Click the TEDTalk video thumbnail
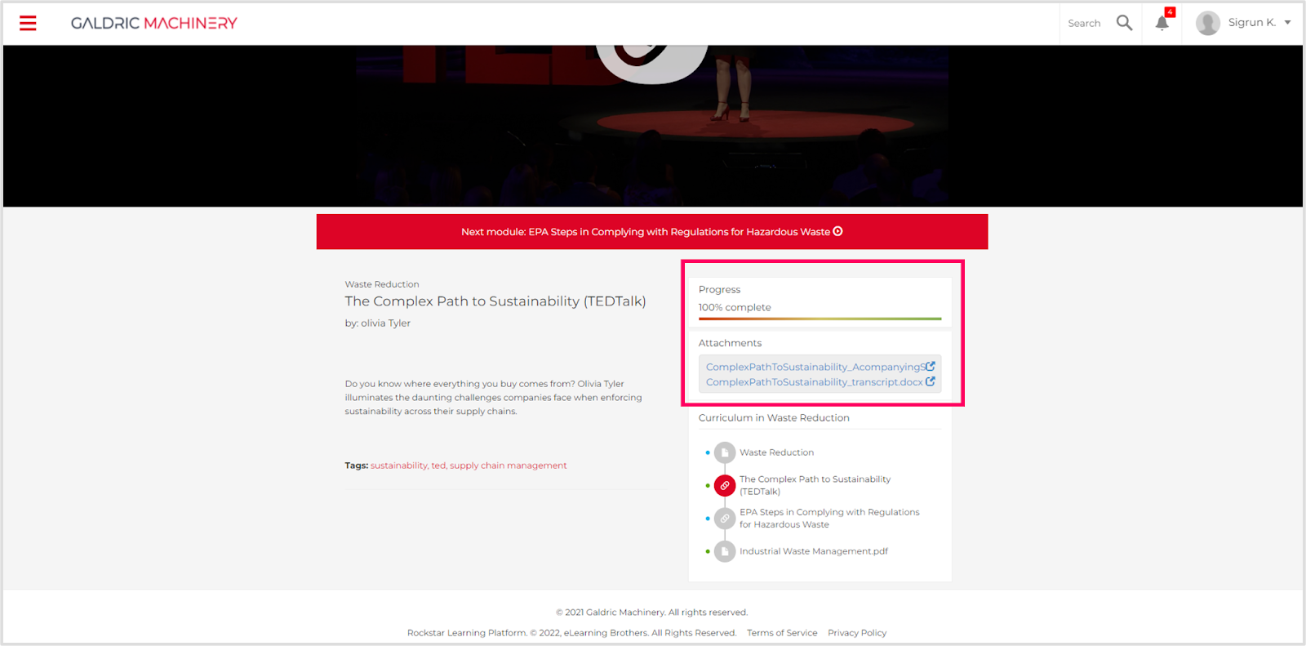Screen dimensions: 1306x646 (652, 126)
